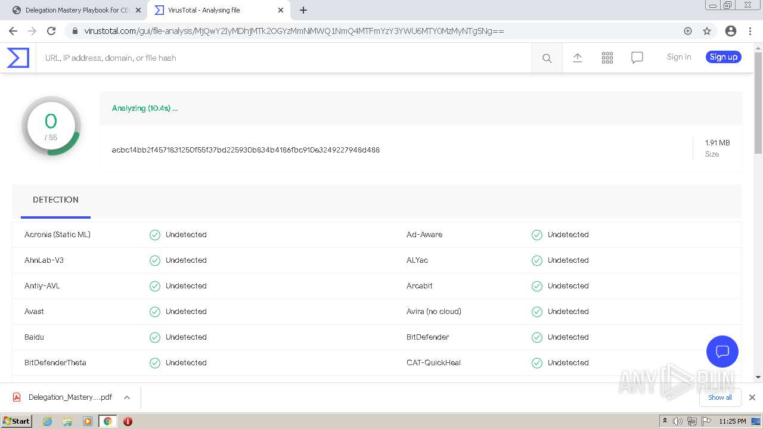
Task: Click the ALYac engine name
Action: click(417, 260)
